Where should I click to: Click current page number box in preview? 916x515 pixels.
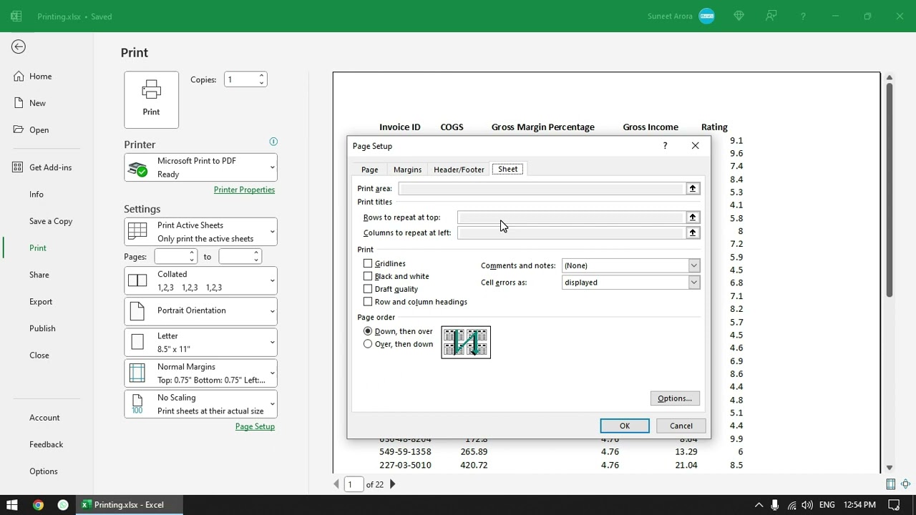click(x=354, y=484)
